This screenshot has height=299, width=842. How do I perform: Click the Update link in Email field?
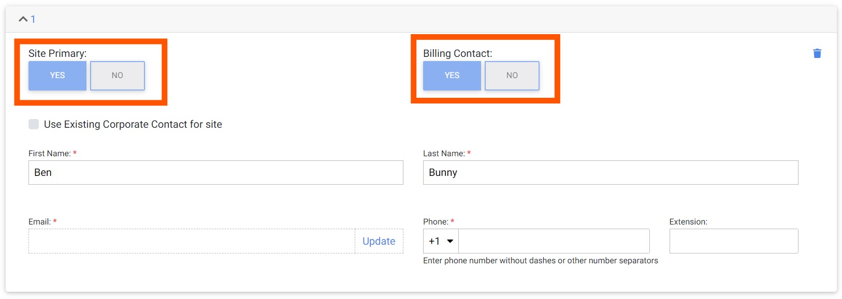[x=379, y=241]
